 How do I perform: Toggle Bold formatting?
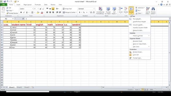coord(21,13)
